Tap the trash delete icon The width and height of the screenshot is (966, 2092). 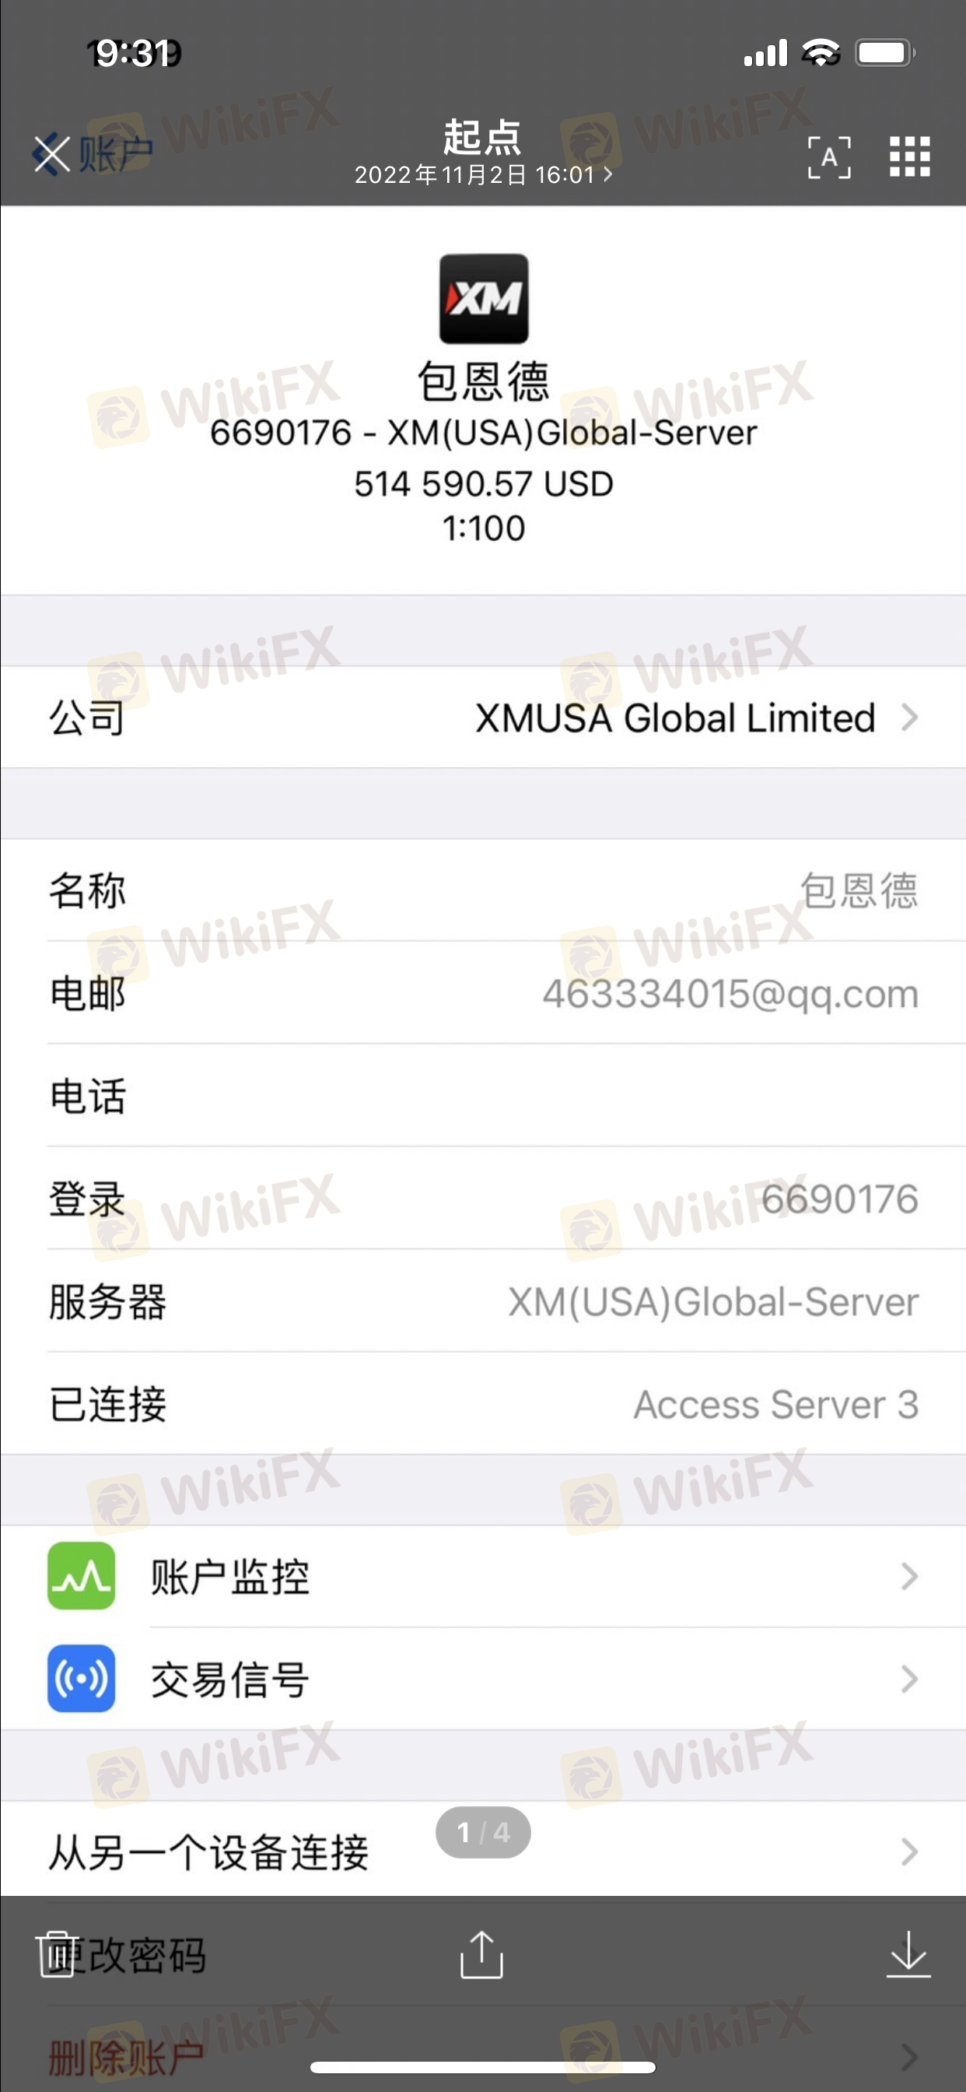coord(56,1954)
